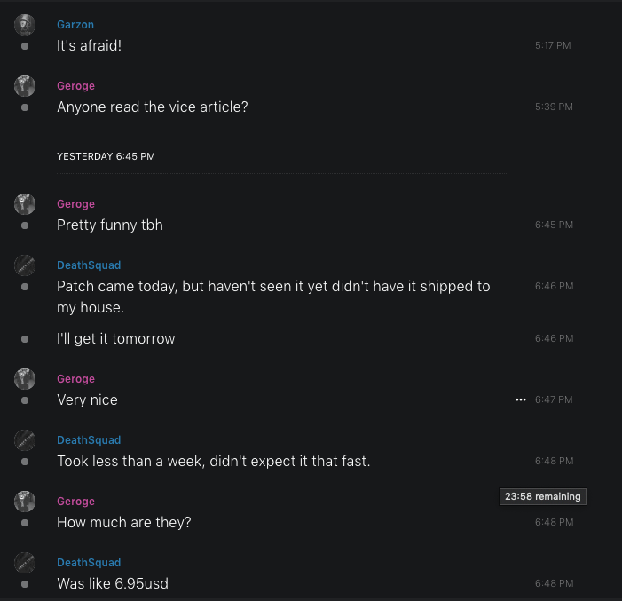
Task: Click the 6:47 PM timestamp
Action: click(554, 399)
